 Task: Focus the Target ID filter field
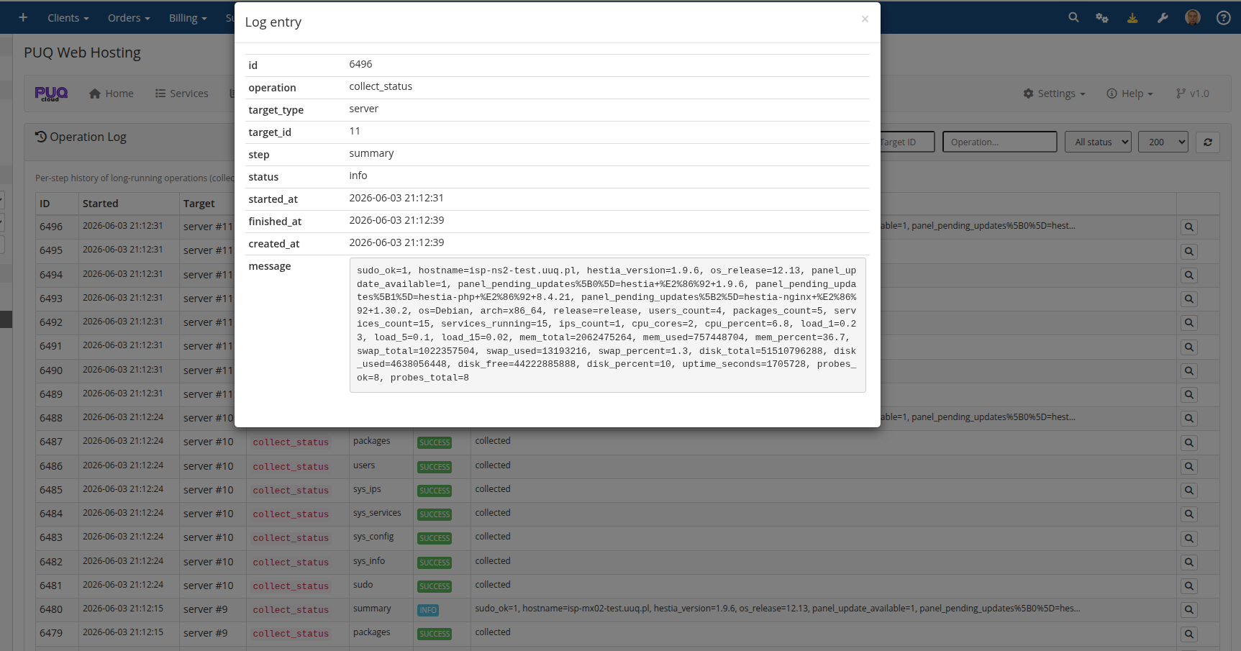coord(907,142)
